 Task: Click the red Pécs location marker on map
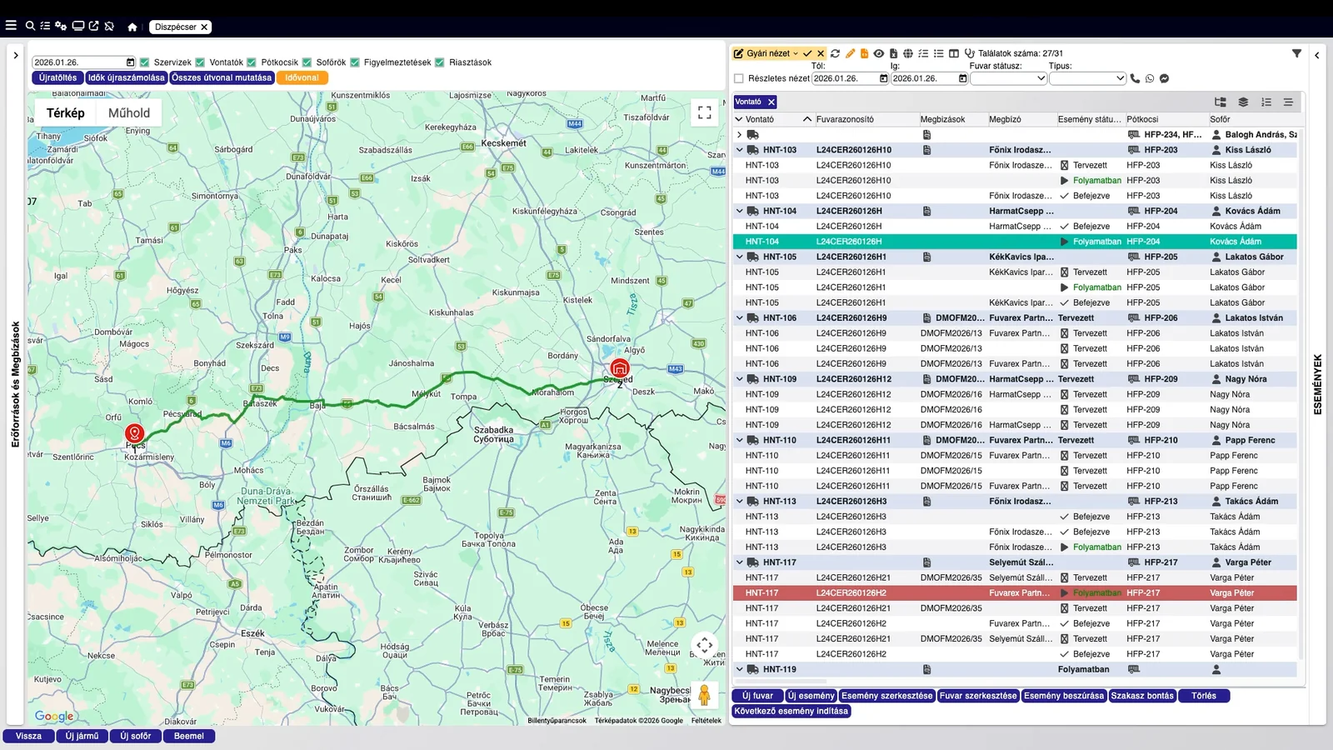134,433
